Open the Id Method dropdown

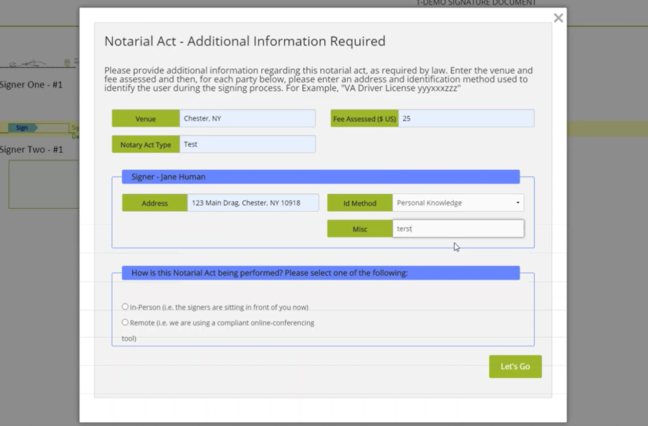tap(458, 203)
